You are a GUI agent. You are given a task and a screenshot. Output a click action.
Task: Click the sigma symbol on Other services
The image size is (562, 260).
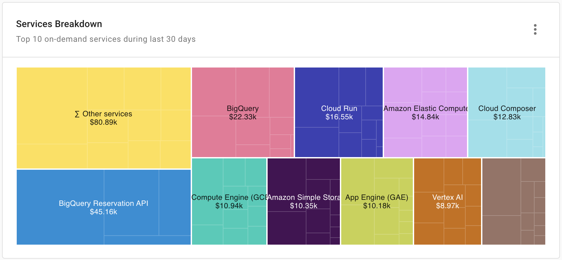(77, 114)
